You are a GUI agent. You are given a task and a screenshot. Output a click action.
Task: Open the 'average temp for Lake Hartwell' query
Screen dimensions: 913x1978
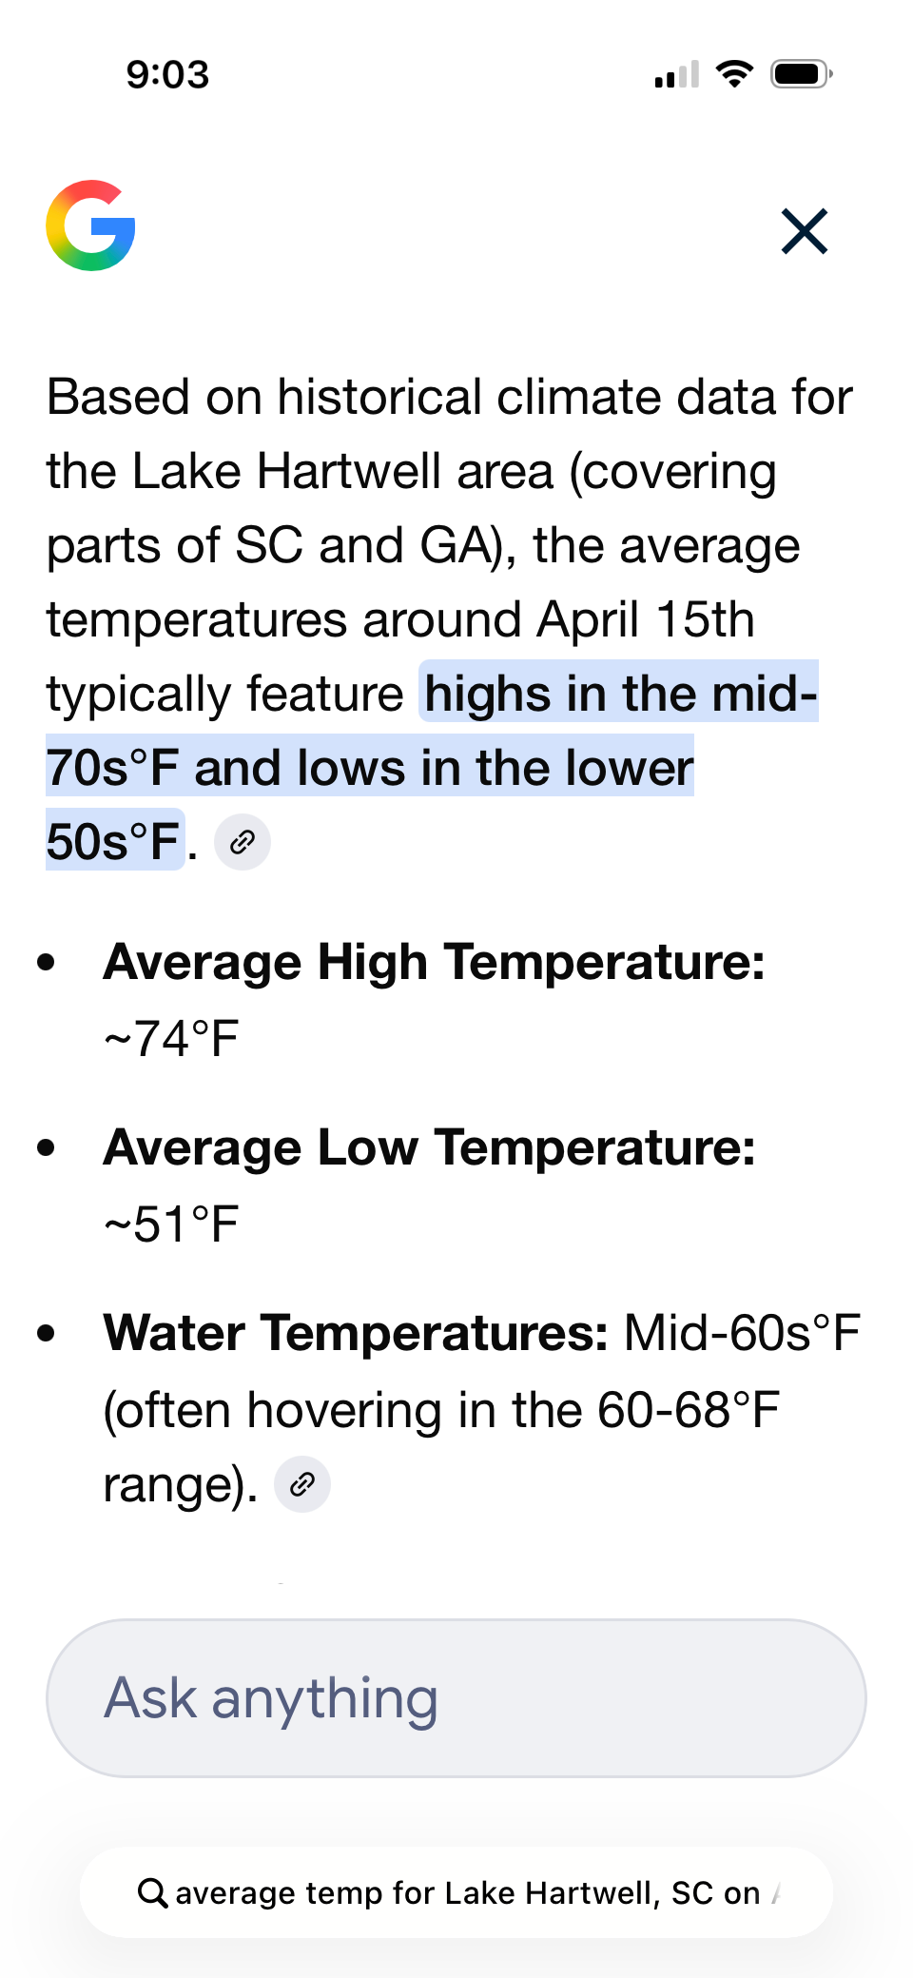coord(468,1892)
